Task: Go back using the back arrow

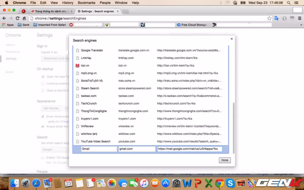Action: pos(4,18)
